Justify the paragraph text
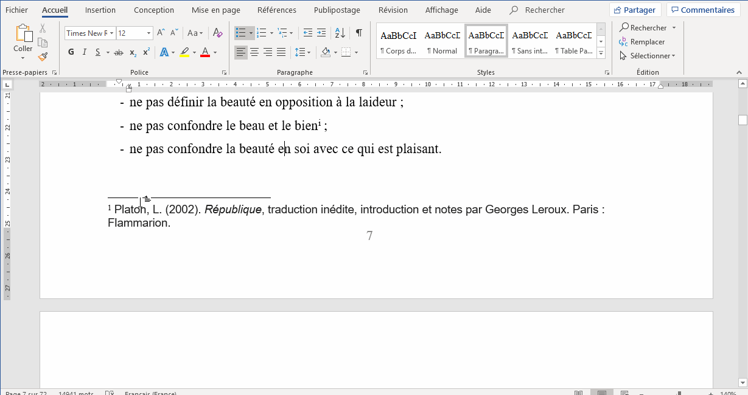 point(281,52)
